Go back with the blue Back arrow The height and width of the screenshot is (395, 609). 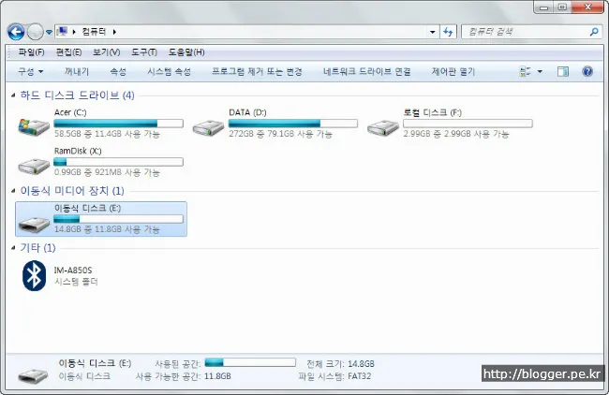coord(16,32)
